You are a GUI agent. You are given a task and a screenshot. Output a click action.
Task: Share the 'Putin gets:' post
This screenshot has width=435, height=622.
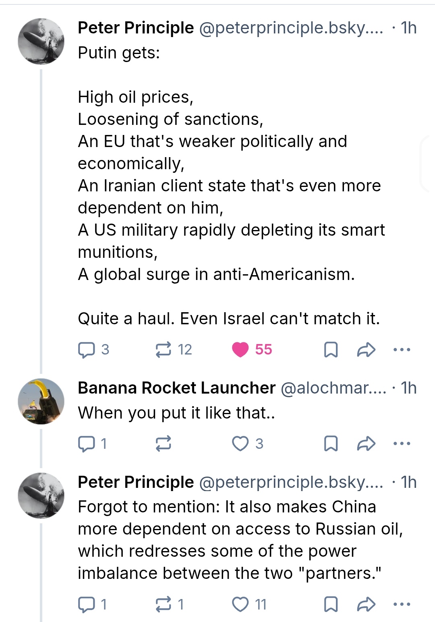(x=366, y=350)
